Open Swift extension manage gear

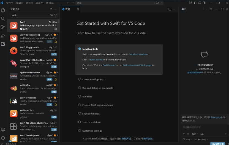click(56, 29)
